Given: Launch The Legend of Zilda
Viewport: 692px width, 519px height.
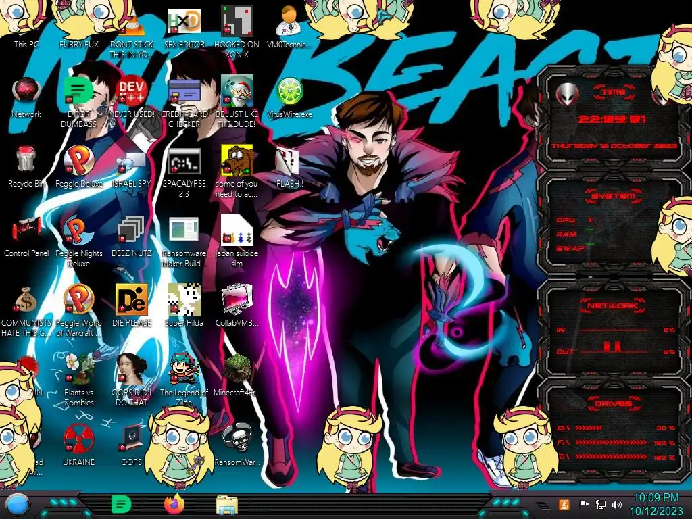Looking at the screenshot, I should (x=184, y=380).
